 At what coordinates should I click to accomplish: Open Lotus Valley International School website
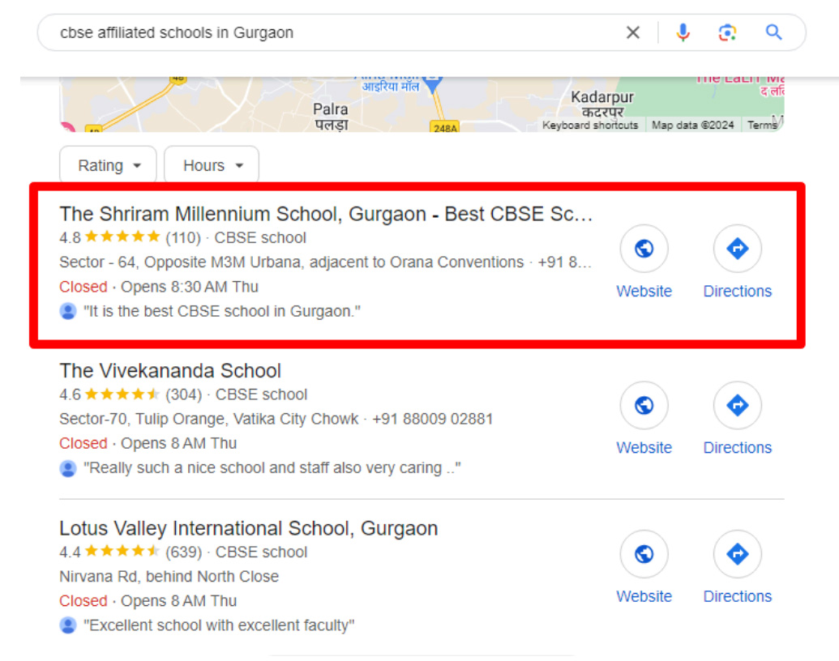pyautogui.click(x=644, y=555)
